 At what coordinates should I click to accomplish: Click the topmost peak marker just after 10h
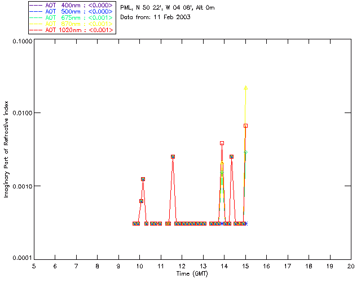pyautogui.click(x=143, y=179)
